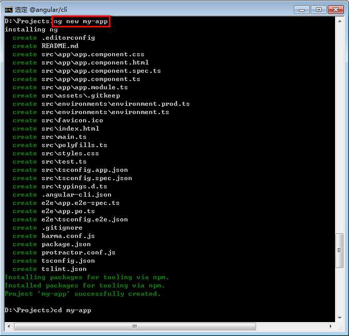Click the highlighted 'ng new my-app' command
The width and height of the screenshot is (349, 336).
point(81,21)
